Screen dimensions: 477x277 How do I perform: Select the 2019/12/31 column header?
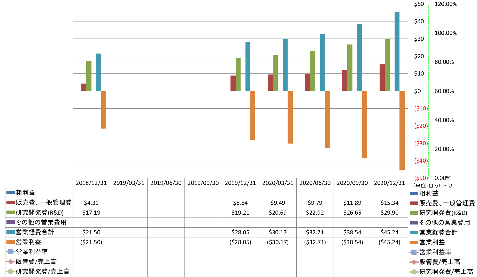click(x=240, y=183)
